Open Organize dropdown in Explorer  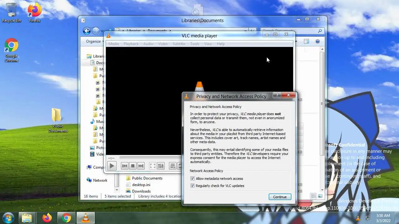tap(94, 41)
